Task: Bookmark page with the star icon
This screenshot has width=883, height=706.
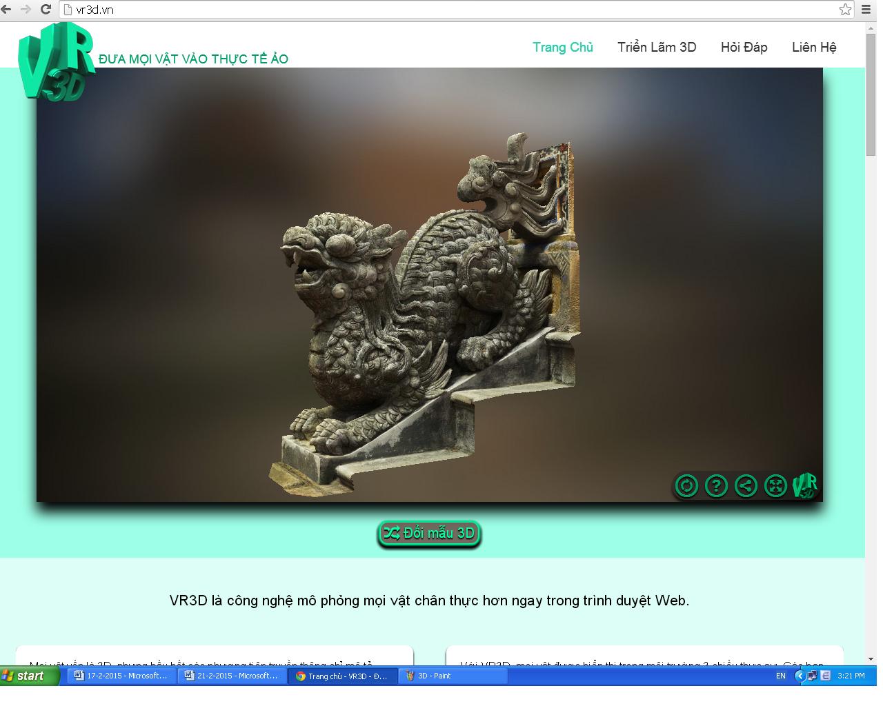Action: [x=845, y=9]
